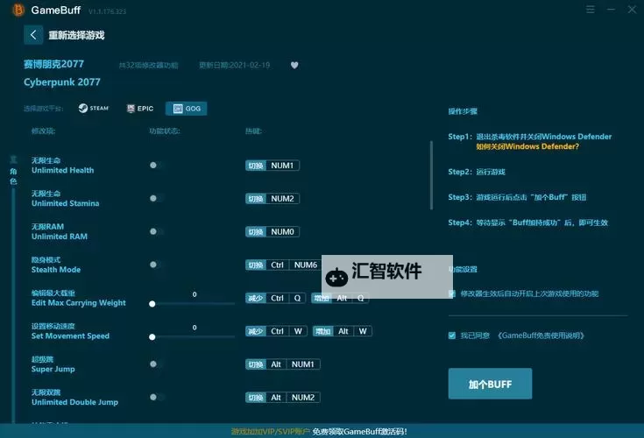Select the Epic platform
Screen dimensions: 644x438
click(140, 109)
